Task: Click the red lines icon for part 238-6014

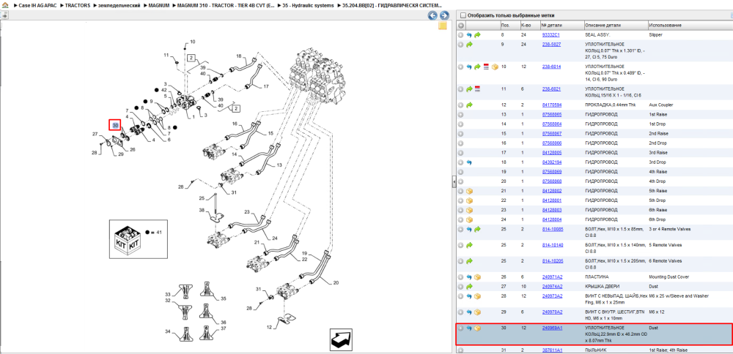Action: (486, 67)
